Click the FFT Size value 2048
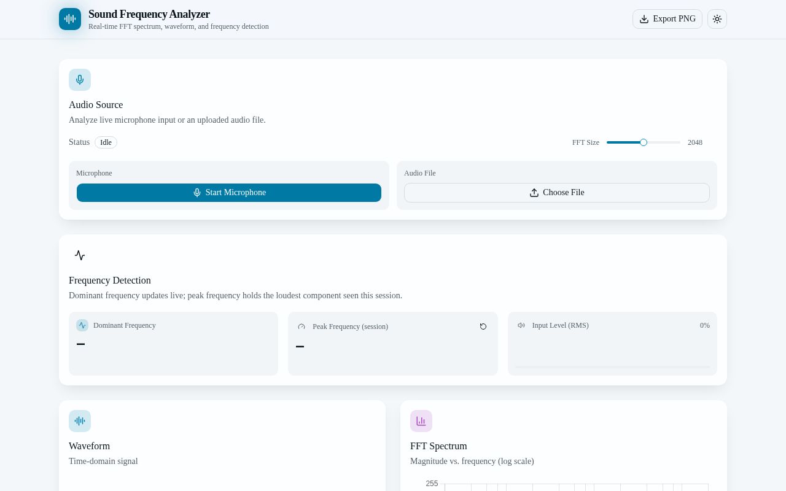786x491 pixels. pos(695,142)
